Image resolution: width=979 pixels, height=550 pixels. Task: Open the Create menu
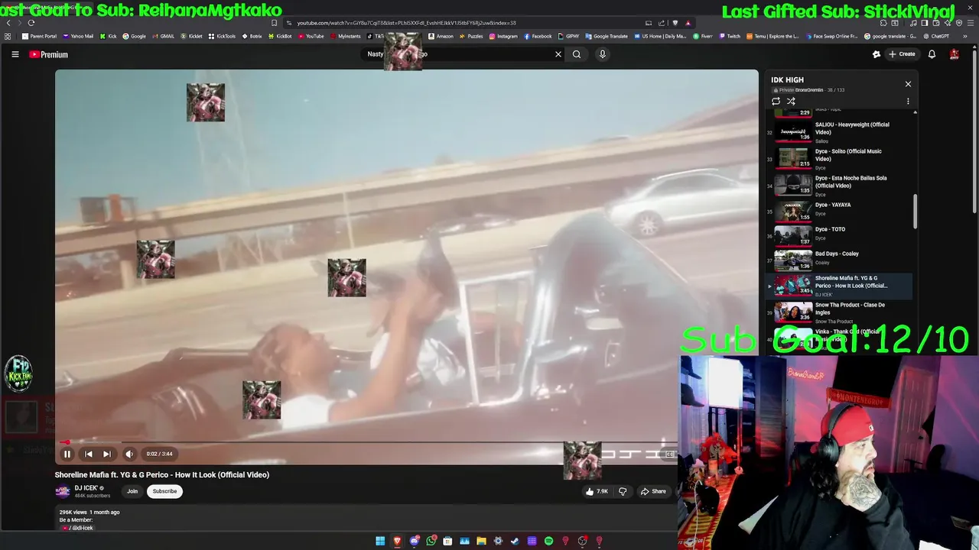(902, 54)
